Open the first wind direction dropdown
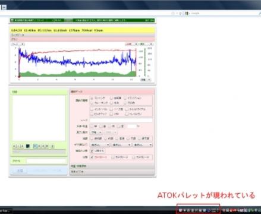Viewport: 261px width, 214px height. pos(96,133)
